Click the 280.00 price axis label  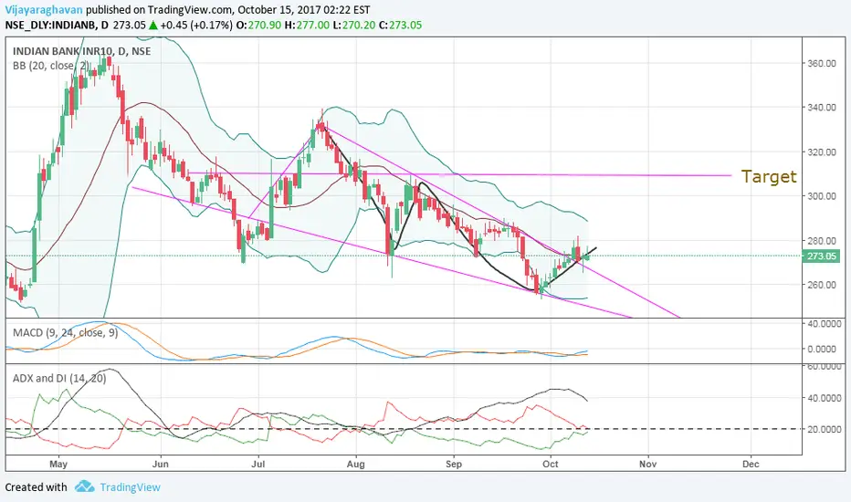[822, 240]
